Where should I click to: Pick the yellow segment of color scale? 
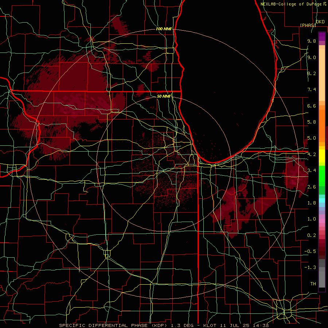(x=322, y=156)
